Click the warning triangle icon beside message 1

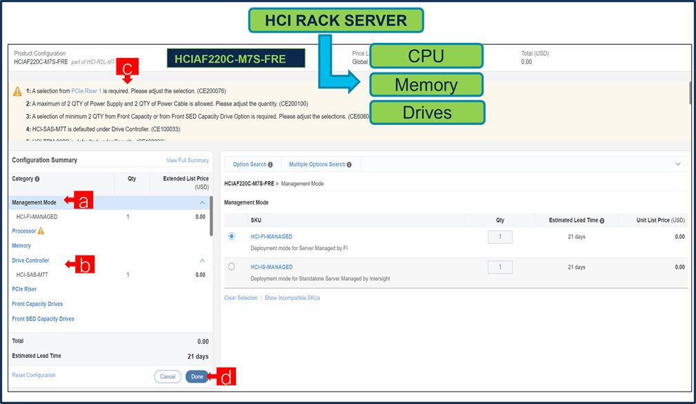click(x=17, y=92)
